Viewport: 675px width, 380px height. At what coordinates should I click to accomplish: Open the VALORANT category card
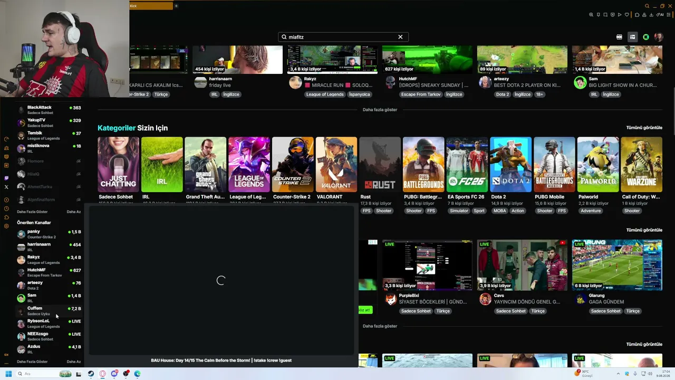pos(336,165)
